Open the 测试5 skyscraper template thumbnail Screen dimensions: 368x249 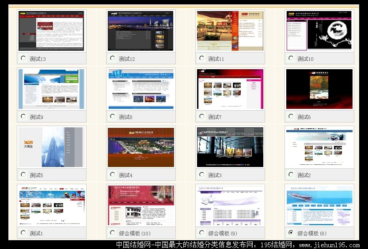[x=51, y=147]
